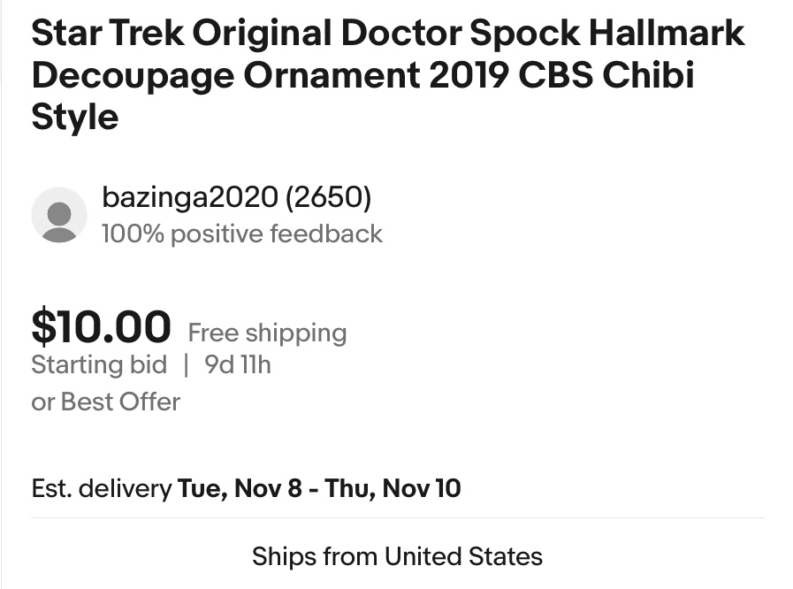The height and width of the screenshot is (589, 793).
Task: Open seller bazinga2020's profile
Action: pos(189,197)
